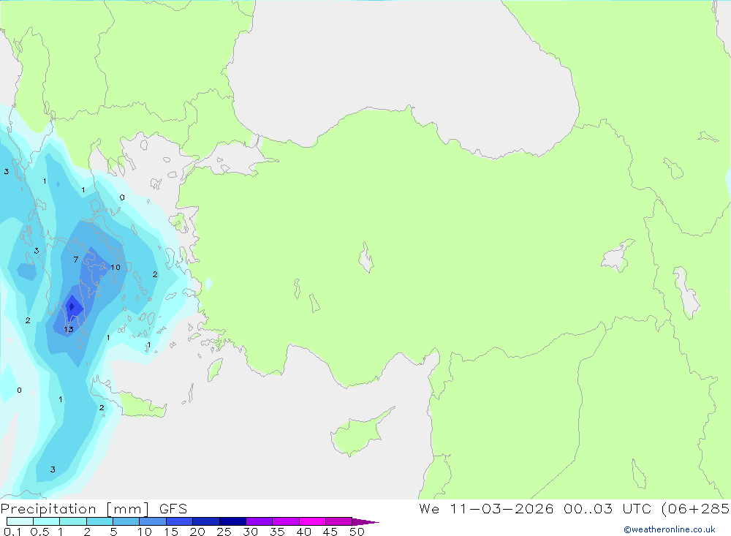The width and height of the screenshot is (731, 536).
Task: Select the 20–25 mm dark blue legend swatch
Action: point(205,521)
